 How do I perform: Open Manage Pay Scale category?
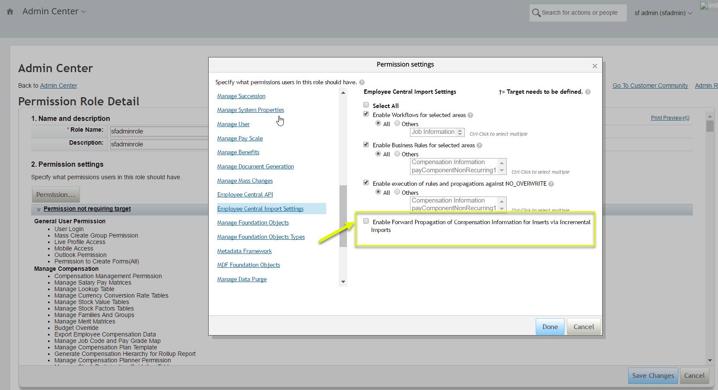(x=240, y=139)
